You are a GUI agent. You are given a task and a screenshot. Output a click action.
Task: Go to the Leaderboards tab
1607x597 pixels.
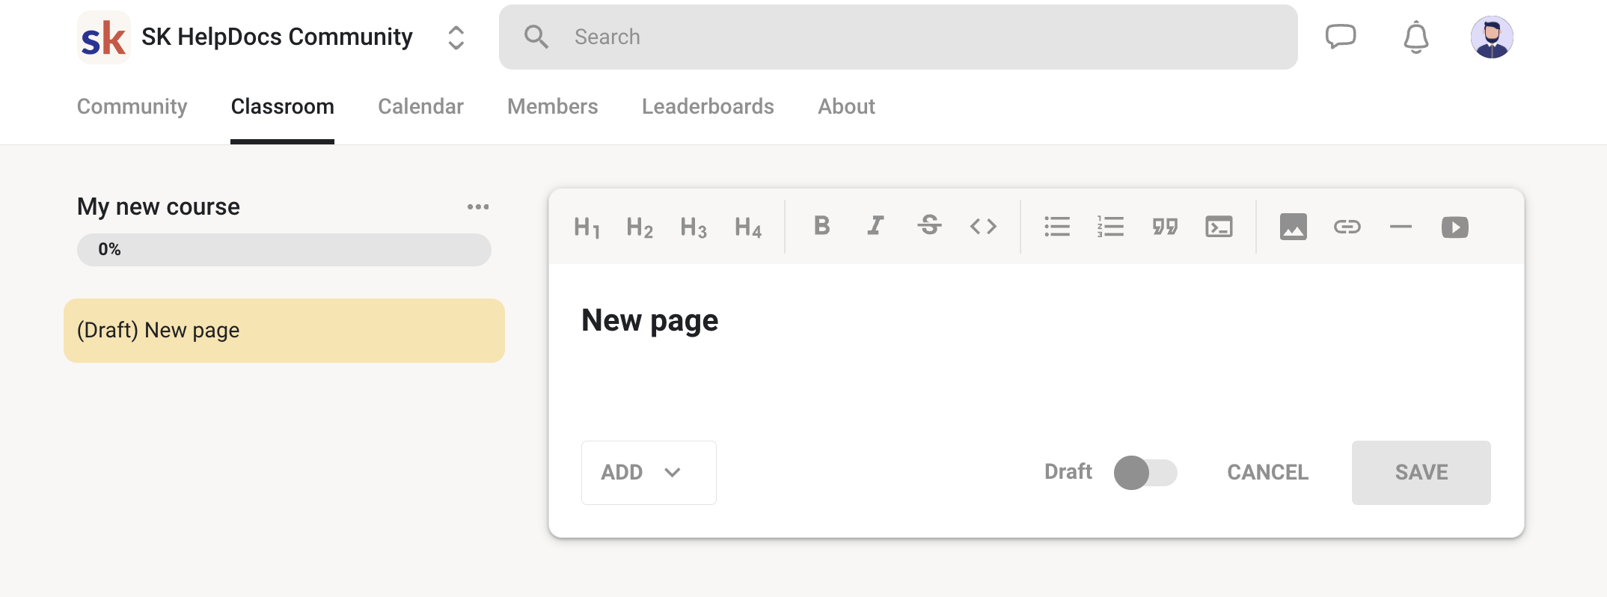click(x=708, y=106)
